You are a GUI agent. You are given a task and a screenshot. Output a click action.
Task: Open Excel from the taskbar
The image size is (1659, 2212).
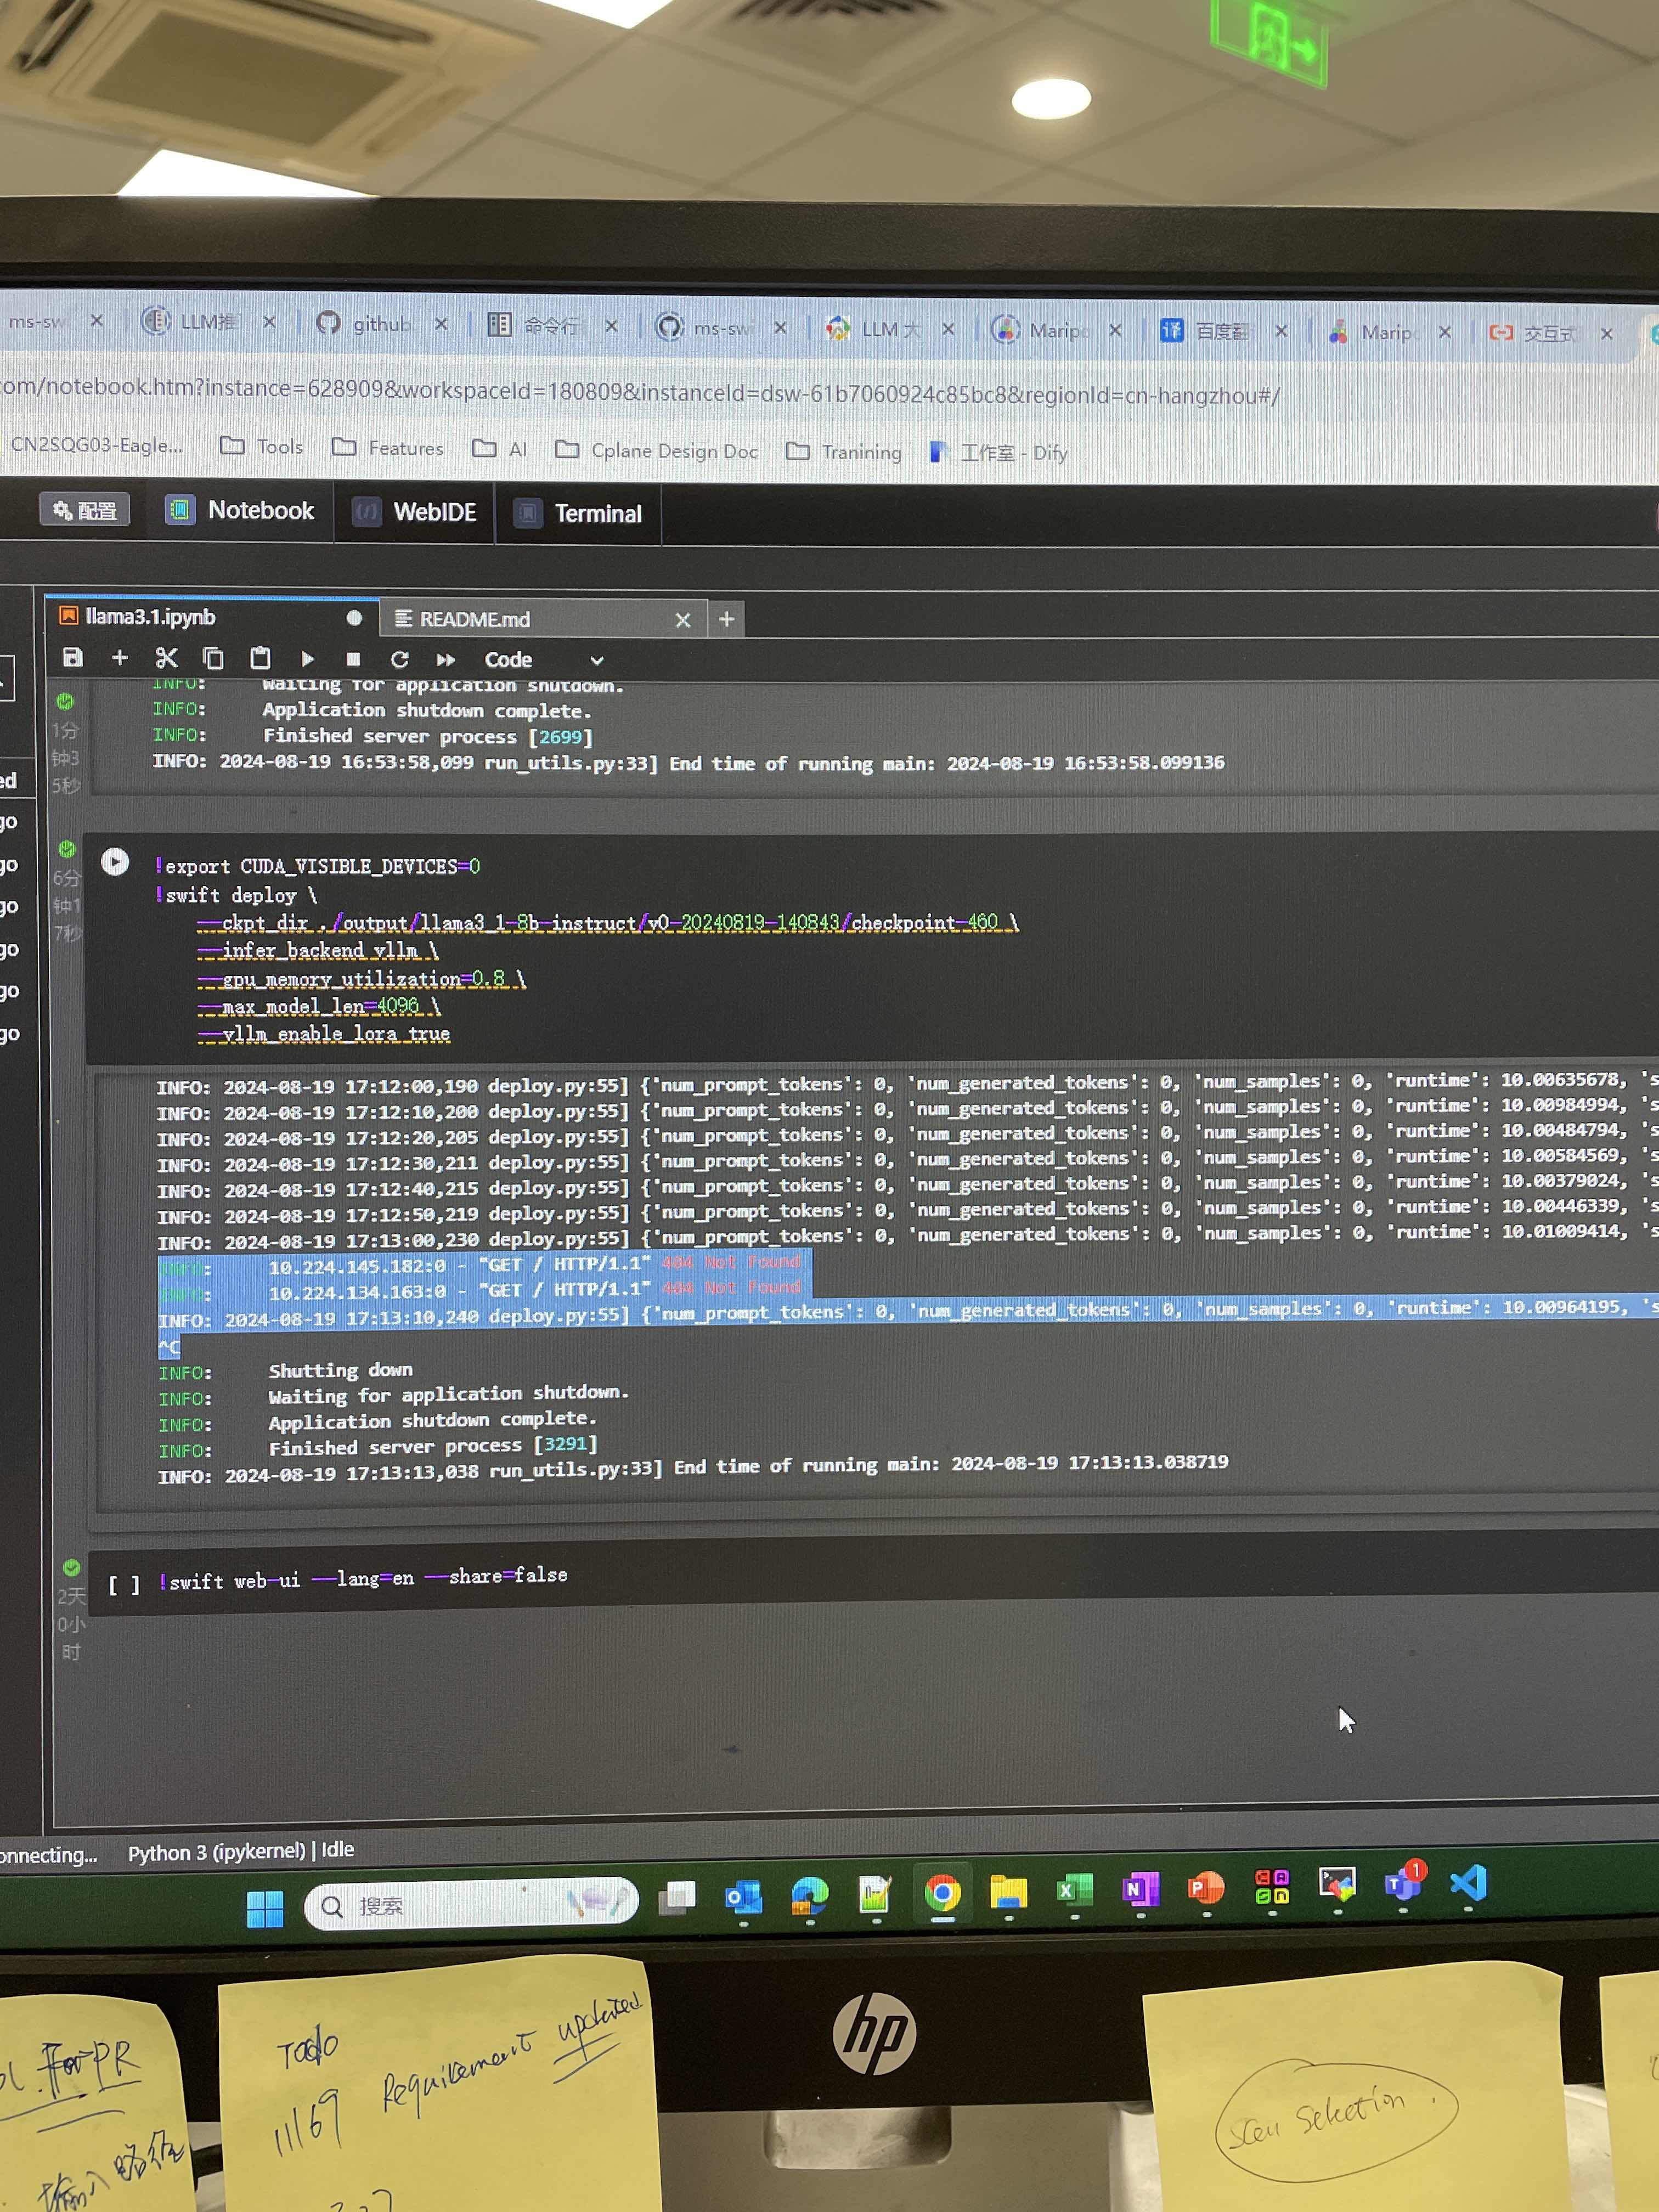click(x=1075, y=1889)
